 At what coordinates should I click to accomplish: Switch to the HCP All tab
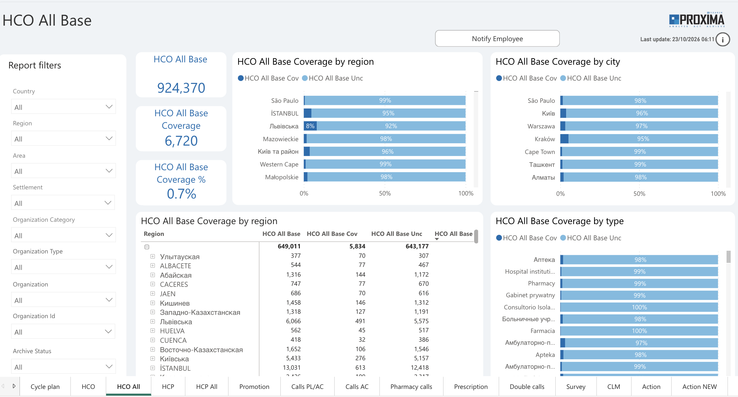[207, 387]
